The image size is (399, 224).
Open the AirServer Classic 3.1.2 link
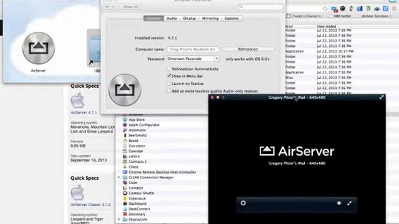click(x=90, y=205)
